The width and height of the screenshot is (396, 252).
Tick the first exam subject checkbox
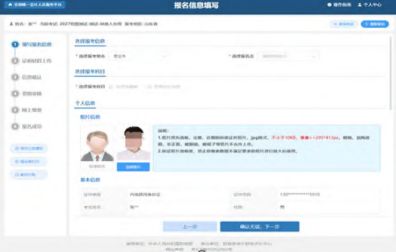[111, 87]
